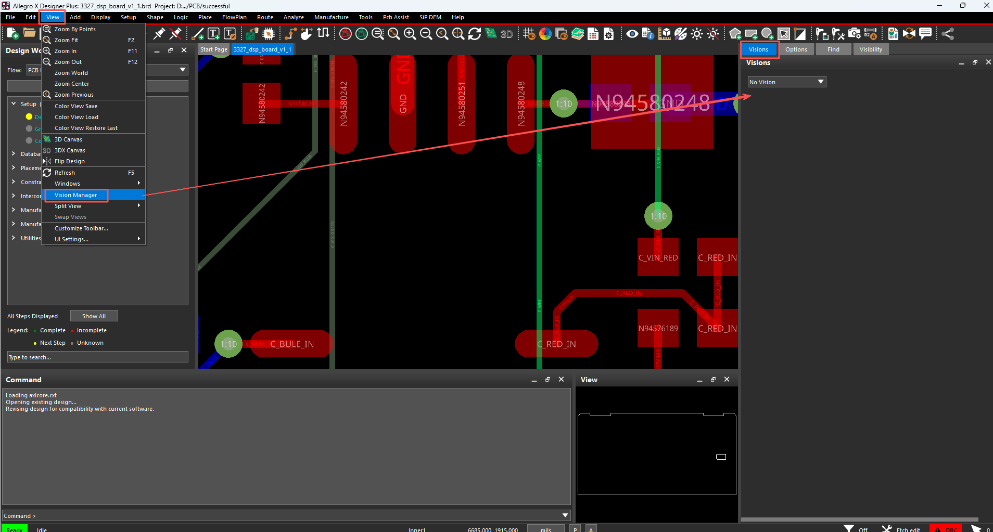
Task: Toggle the A button in status bar
Action: click(591, 529)
